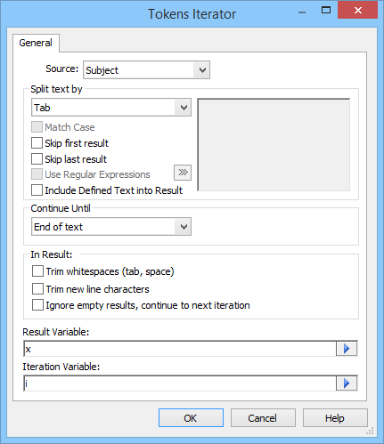Click the Result Variable blue arrow button
384x444 pixels.
coord(347,349)
